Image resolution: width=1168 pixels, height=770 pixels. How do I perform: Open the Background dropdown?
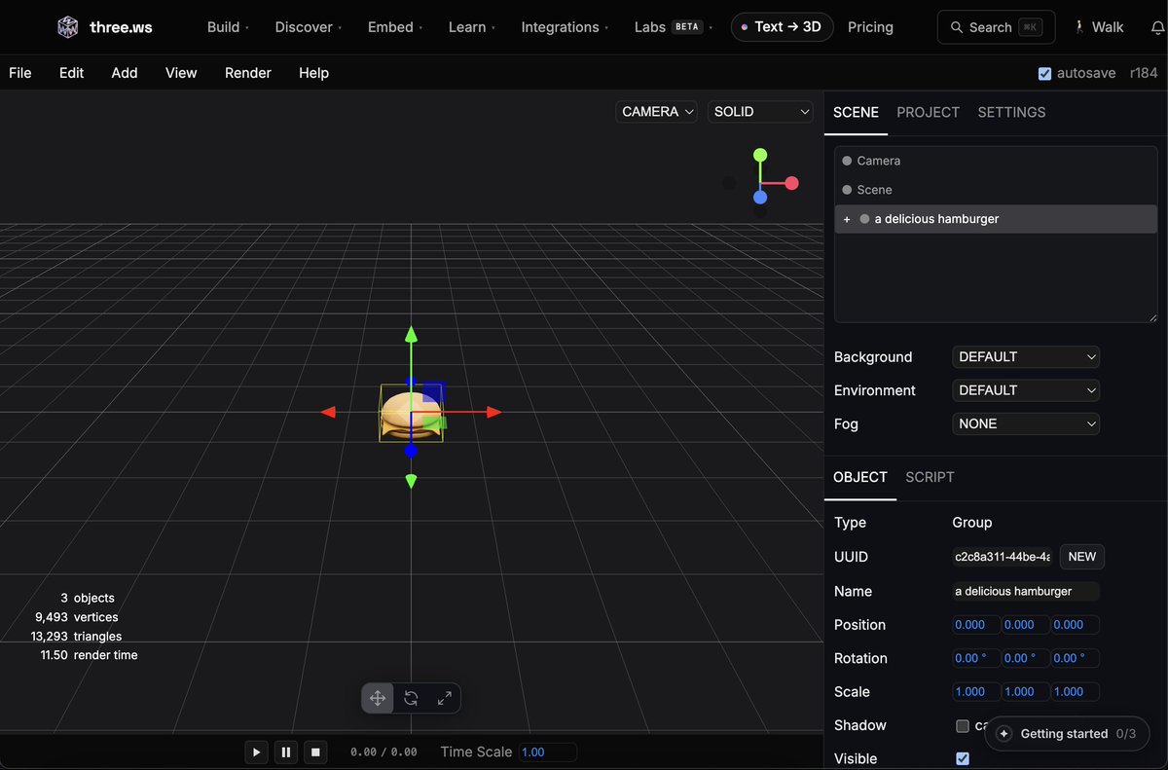(x=1026, y=357)
